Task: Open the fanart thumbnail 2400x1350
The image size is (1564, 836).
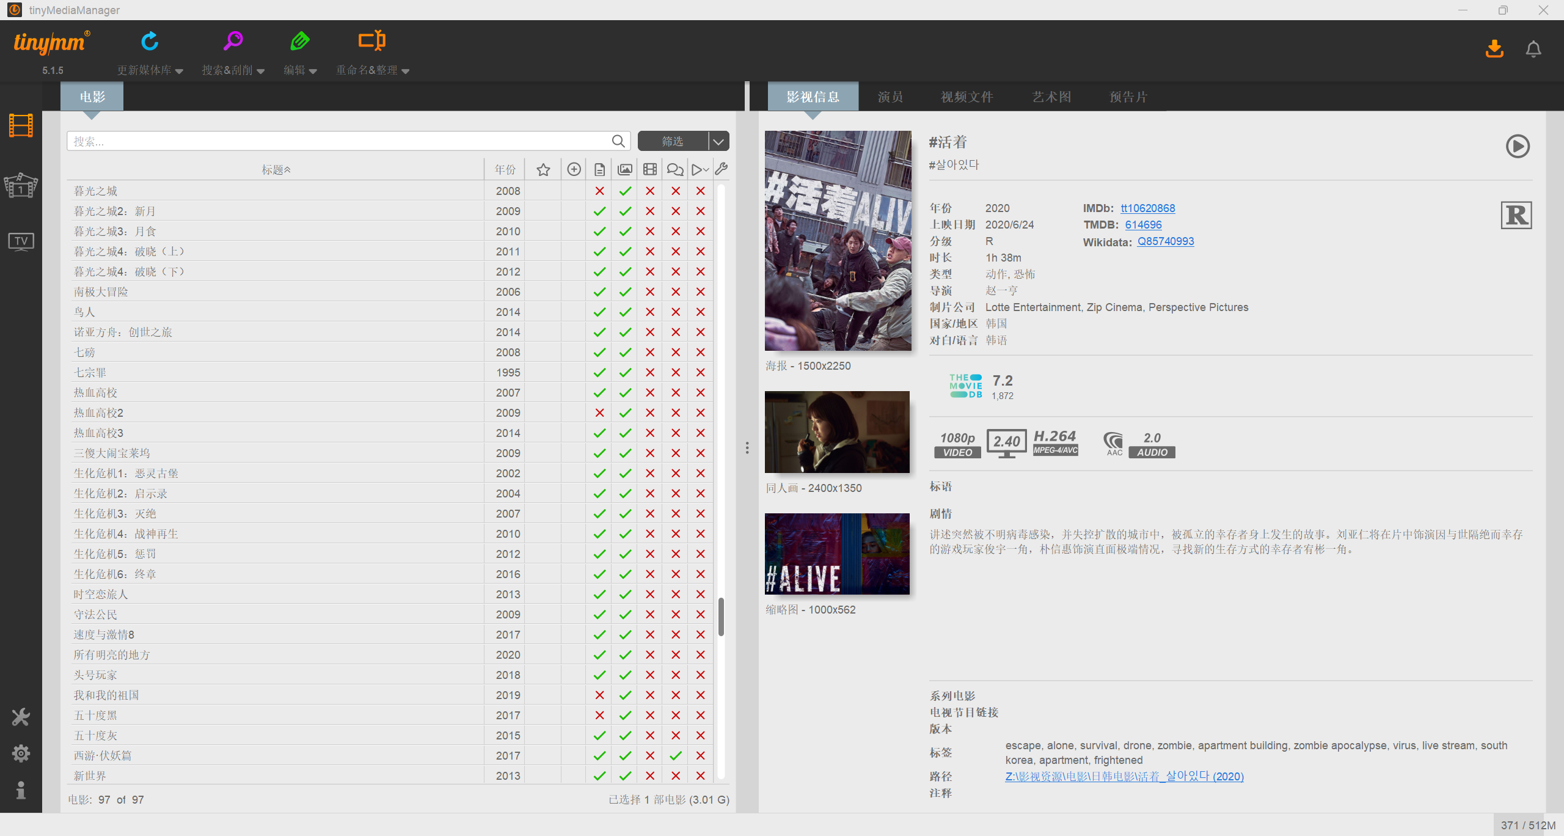Action: pyautogui.click(x=837, y=432)
